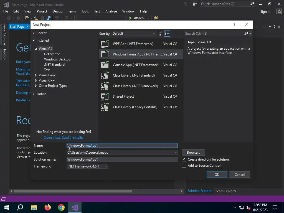Click the template search box
The width and height of the screenshot is (284, 213).
214,34
